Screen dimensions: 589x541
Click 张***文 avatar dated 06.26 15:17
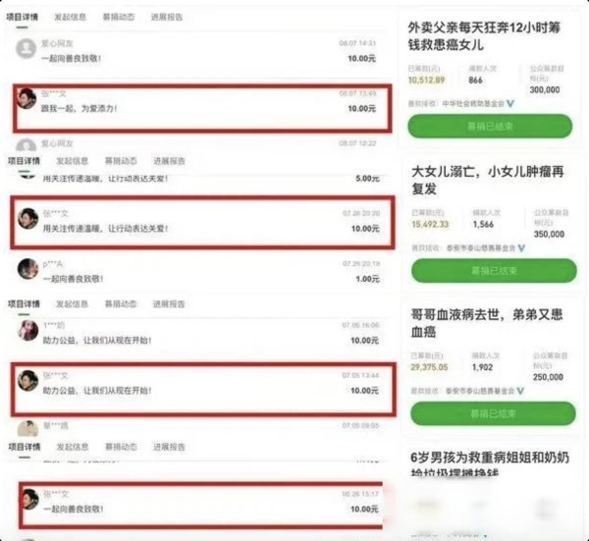[29, 499]
